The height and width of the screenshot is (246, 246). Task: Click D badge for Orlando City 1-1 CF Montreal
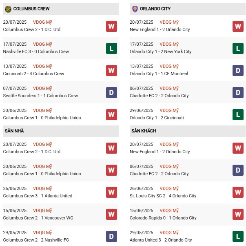[x=238, y=70]
